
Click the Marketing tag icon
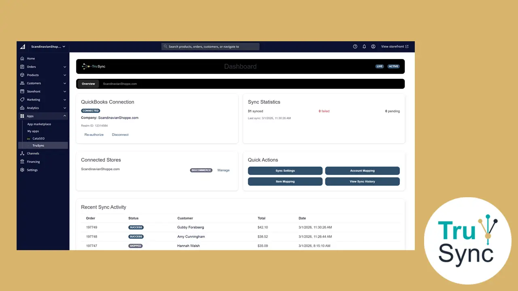click(22, 99)
